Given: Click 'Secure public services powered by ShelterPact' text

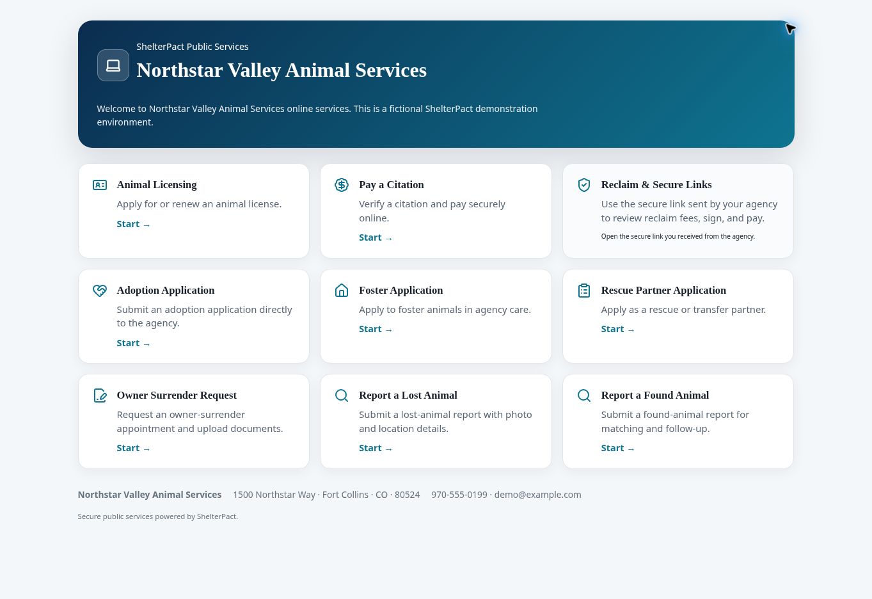Looking at the screenshot, I should click(x=158, y=516).
